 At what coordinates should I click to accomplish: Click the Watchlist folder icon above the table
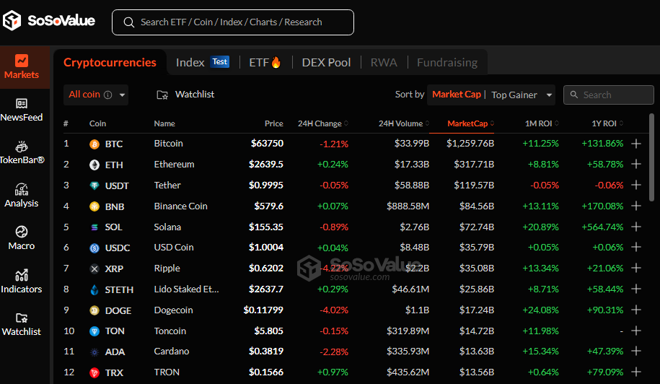[x=162, y=95]
